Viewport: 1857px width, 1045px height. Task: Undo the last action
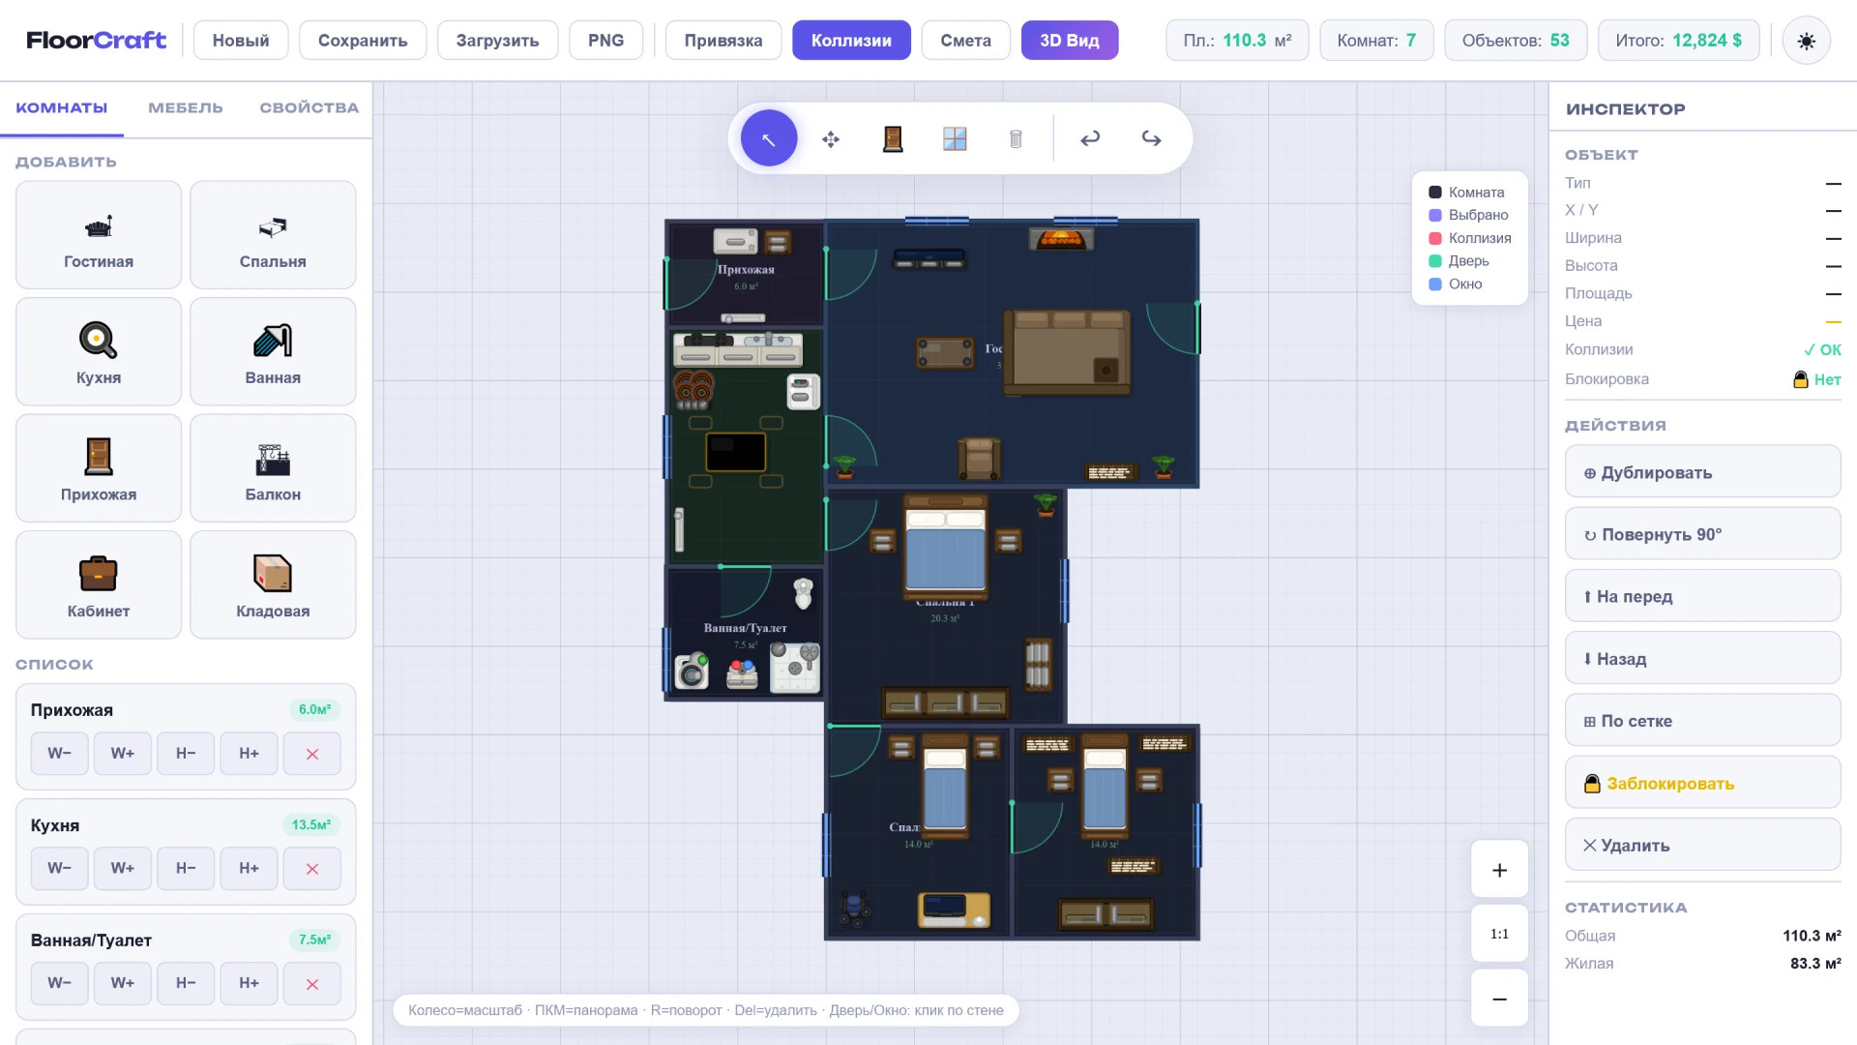point(1090,138)
